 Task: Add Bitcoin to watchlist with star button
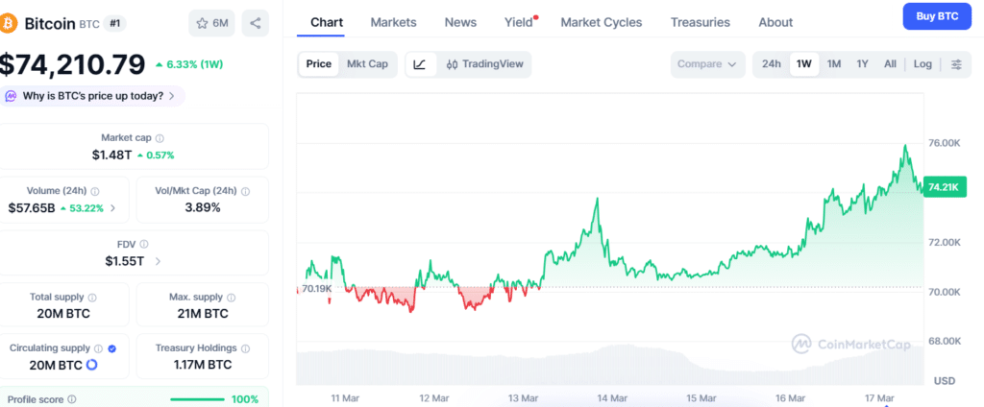click(x=212, y=24)
